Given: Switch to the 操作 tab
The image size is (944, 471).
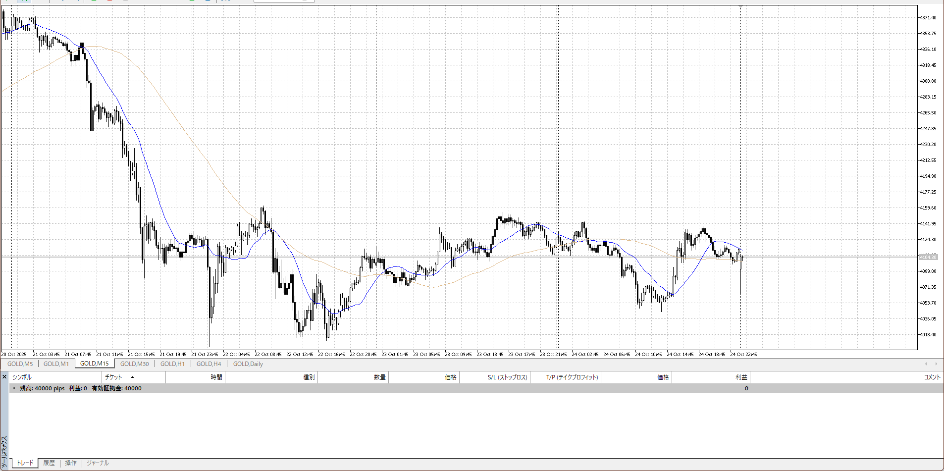Looking at the screenshot, I should [x=71, y=463].
